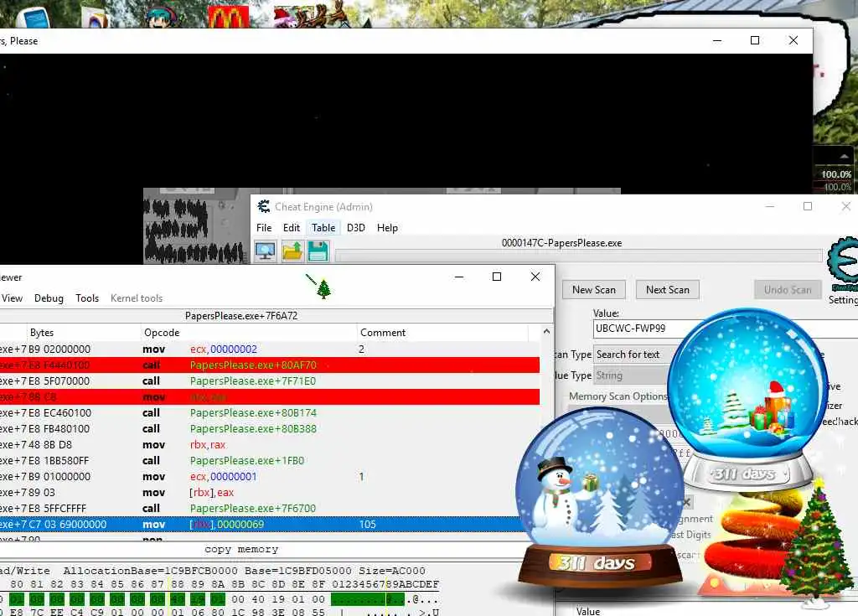858x616 pixels.
Task: Click the open folder load table icon
Action: coord(292,251)
